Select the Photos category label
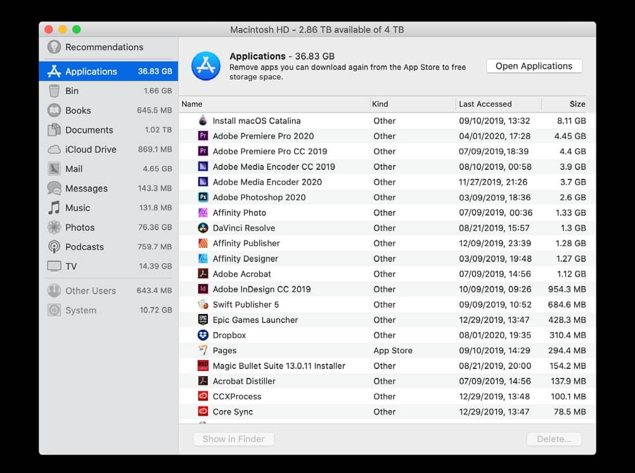Screen dimensions: 635x473 (80, 228)
